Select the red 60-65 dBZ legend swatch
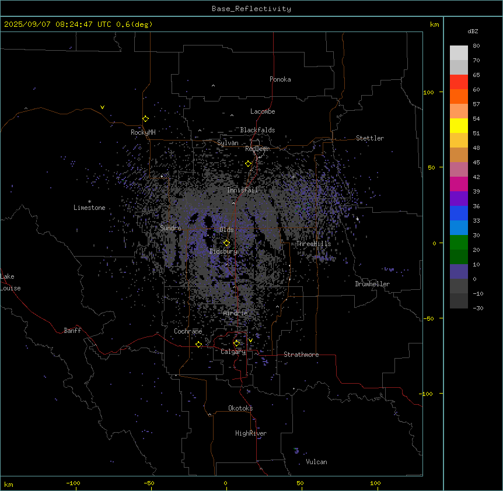 pyautogui.click(x=459, y=82)
